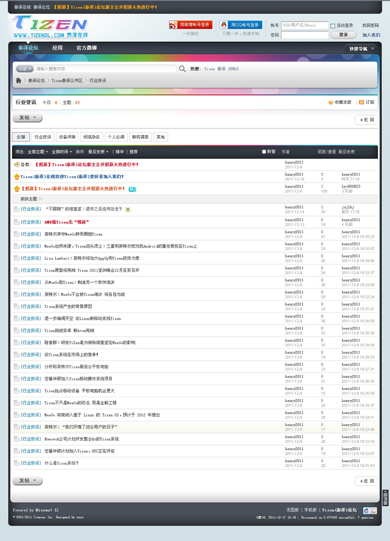The width and height of the screenshot is (390, 541).
Task: Click the Sina Weibo login icon
Action: coord(173,25)
